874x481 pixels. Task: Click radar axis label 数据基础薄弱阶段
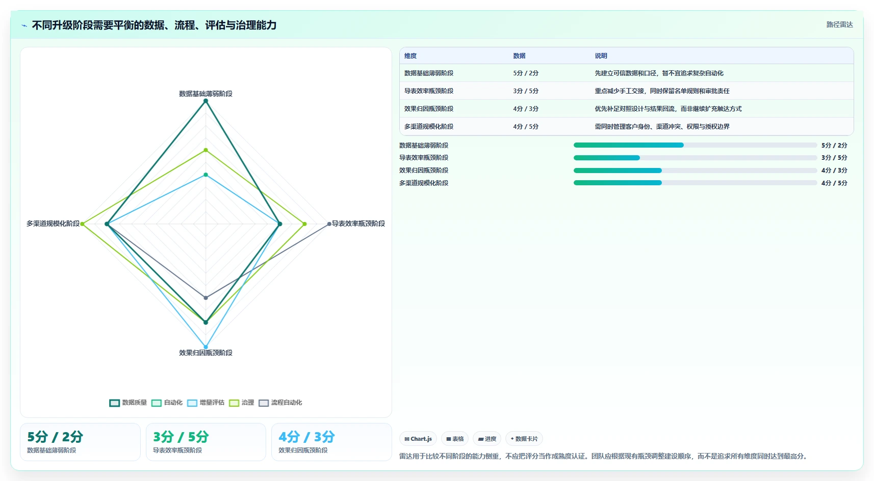pyautogui.click(x=205, y=94)
